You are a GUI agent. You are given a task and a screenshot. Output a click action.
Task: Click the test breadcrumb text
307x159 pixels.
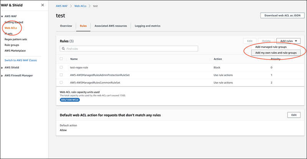95,6
